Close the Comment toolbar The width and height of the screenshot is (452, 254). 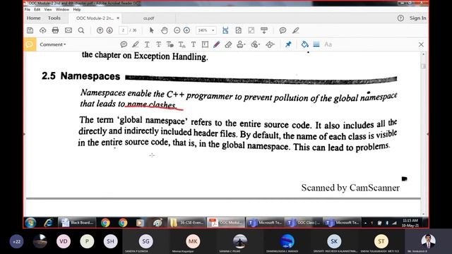(421, 44)
